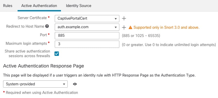Click the port range hint text
This screenshot has width=218, height=98.
(141, 36)
